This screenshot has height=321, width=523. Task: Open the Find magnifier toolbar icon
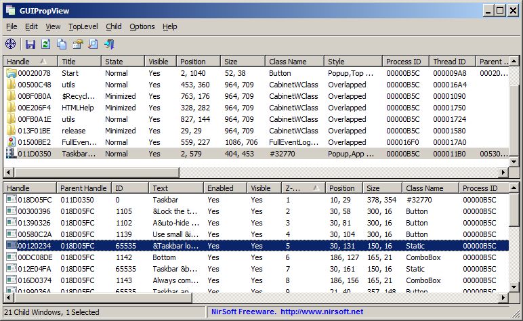[x=93, y=44]
